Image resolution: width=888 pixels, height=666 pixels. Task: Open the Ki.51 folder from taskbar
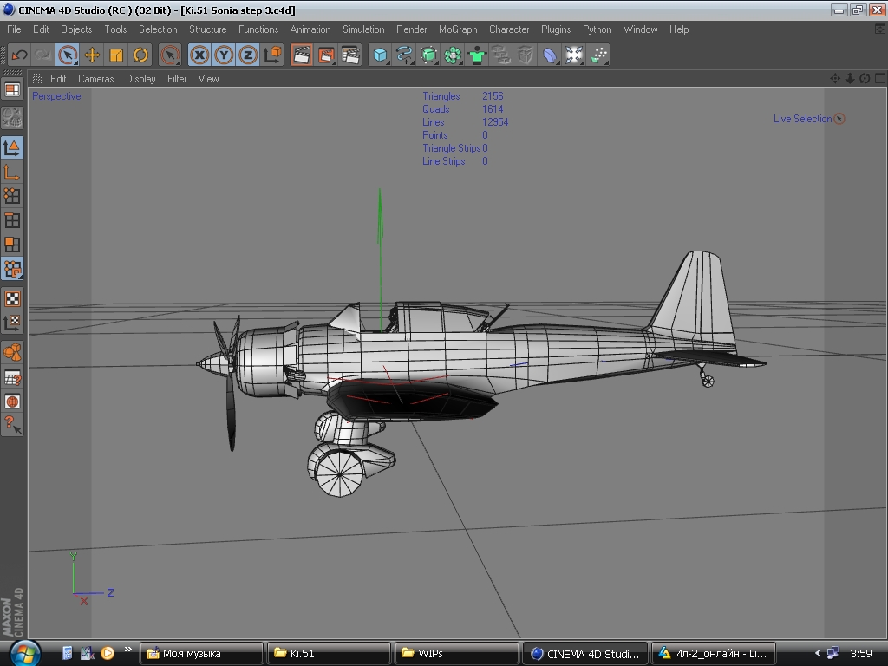pyautogui.click(x=328, y=654)
